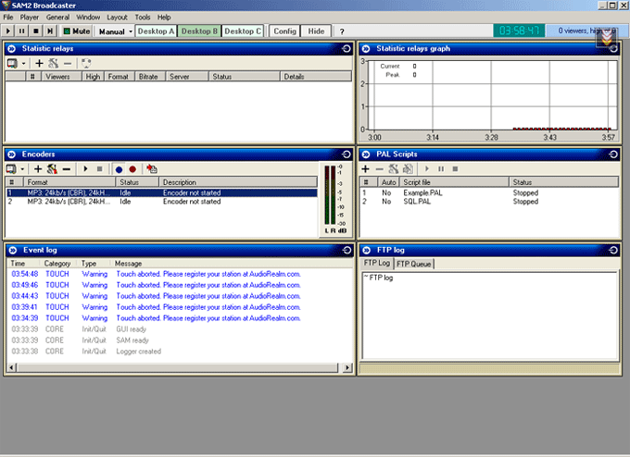Image resolution: width=630 pixels, height=457 pixels.
Task: Pause playback from the main toolbar
Action: tap(21, 31)
